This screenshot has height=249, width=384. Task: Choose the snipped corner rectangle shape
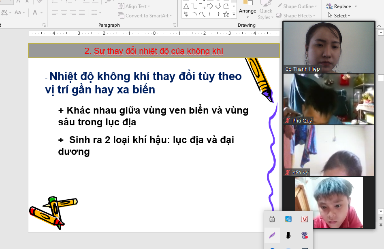click(x=226, y=6)
